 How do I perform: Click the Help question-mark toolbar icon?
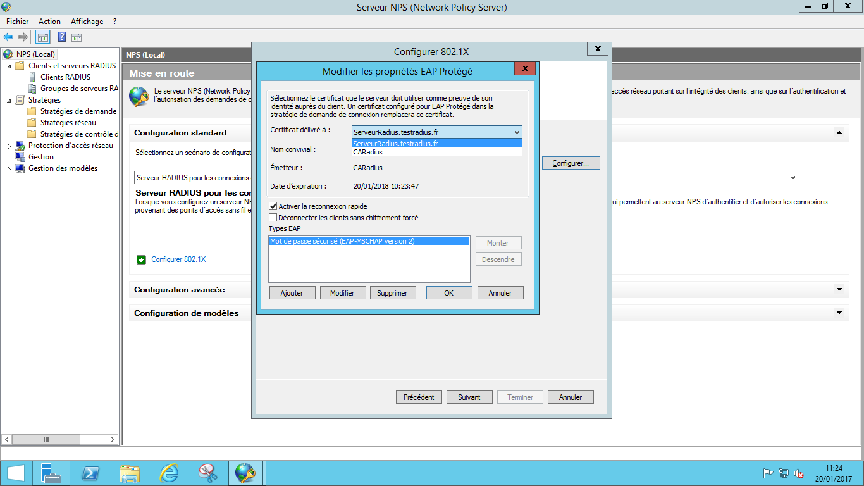point(61,37)
